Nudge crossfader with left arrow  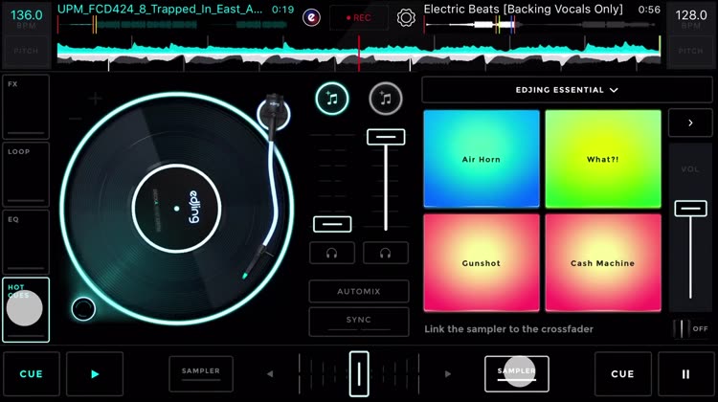click(270, 374)
